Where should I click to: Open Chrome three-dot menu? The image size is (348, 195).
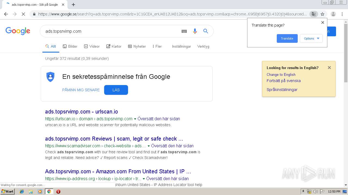tap(342, 14)
